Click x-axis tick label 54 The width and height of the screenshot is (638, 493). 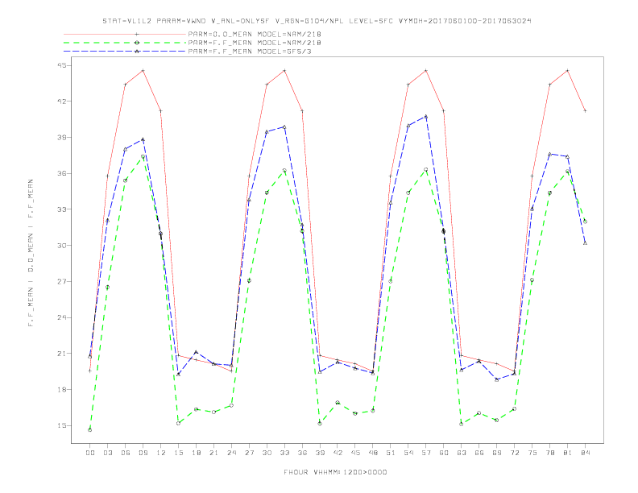pyautogui.click(x=408, y=453)
